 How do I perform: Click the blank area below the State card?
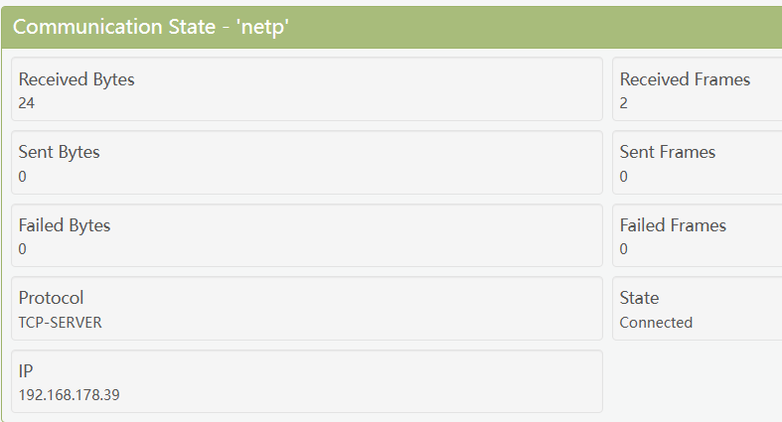696,380
